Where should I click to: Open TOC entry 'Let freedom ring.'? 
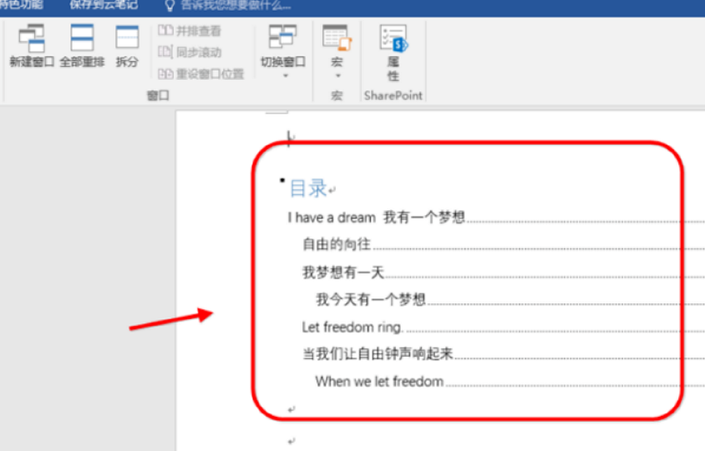pos(352,327)
